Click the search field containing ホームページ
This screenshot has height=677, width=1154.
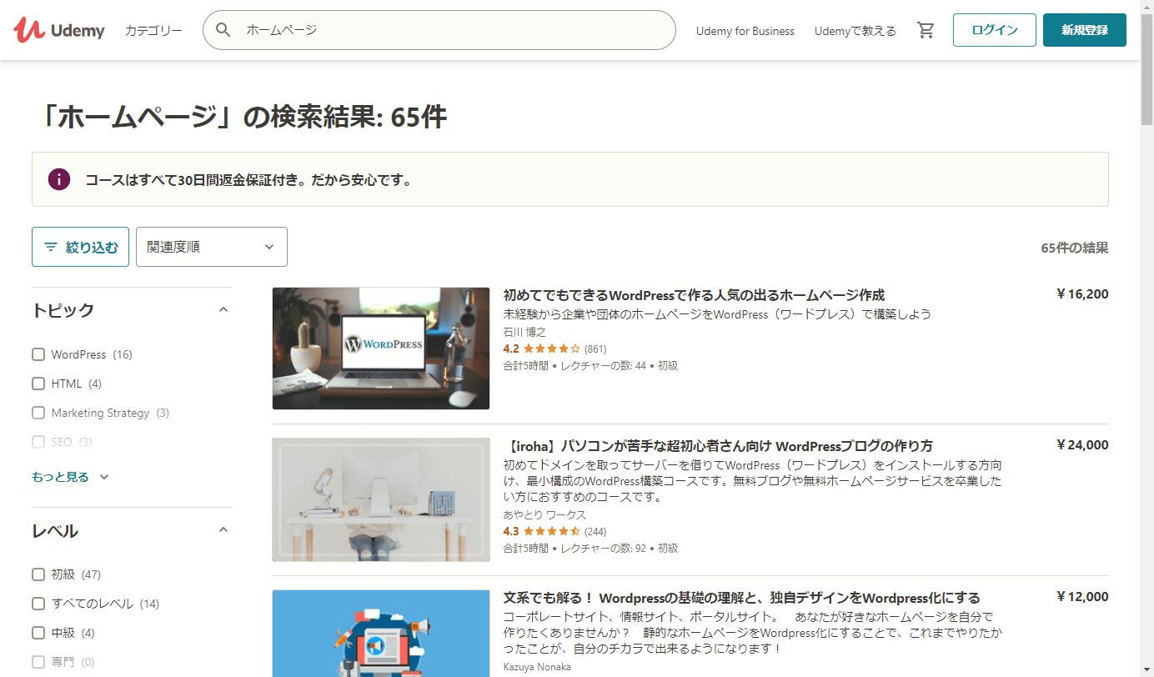(439, 30)
